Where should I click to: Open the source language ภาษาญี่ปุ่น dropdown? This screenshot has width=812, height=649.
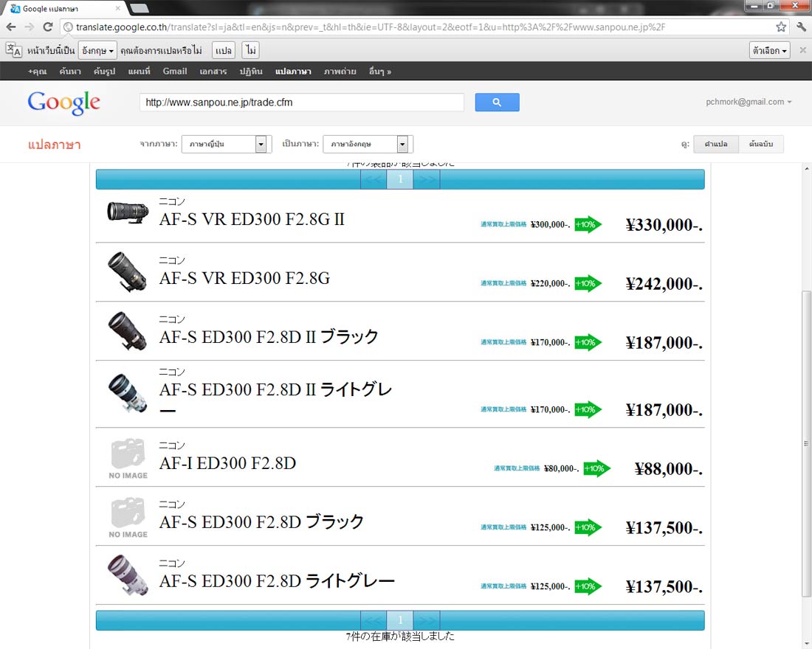pos(226,144)
